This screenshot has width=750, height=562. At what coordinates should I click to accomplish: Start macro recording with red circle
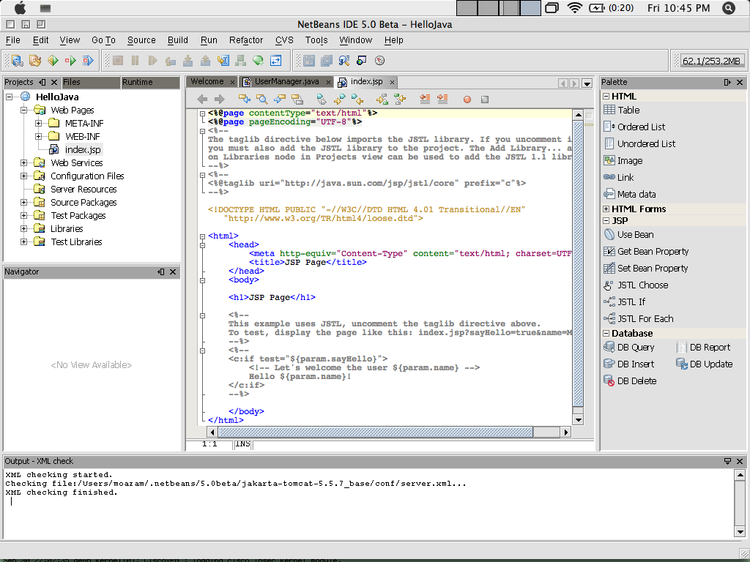pos(467,100)
